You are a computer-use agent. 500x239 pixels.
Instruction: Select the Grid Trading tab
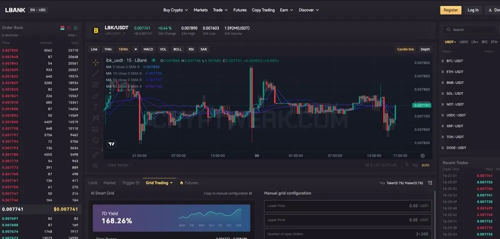click(x=159, y=183)
